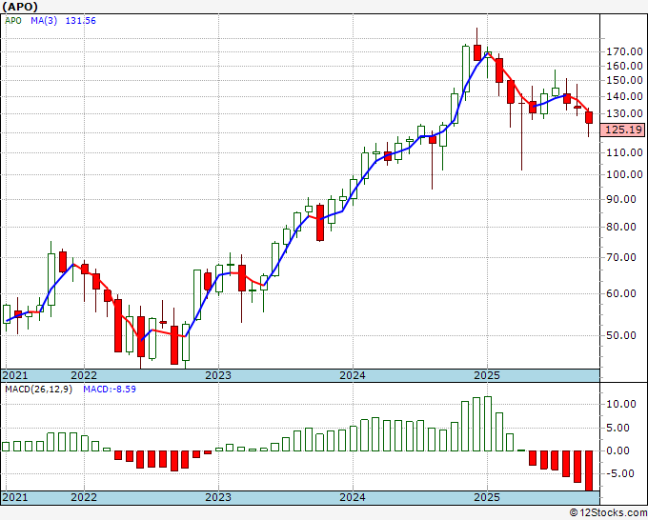Click 2024 on the price chart timeline
Image resolution: width=648 pixels, height=520 pixels.
(353, 375)
